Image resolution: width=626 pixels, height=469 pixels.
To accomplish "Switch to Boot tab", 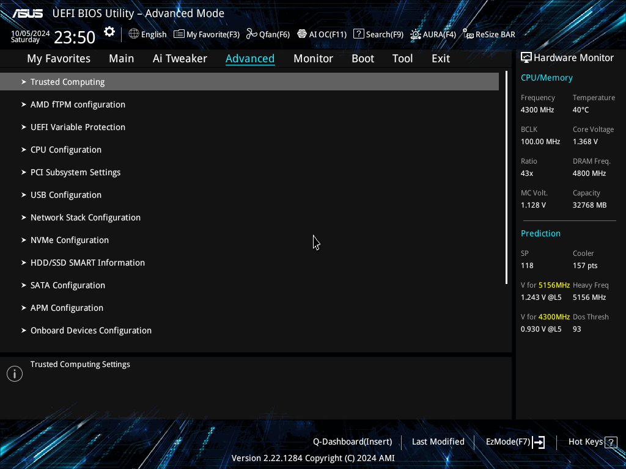I will (x=363, y=59).
